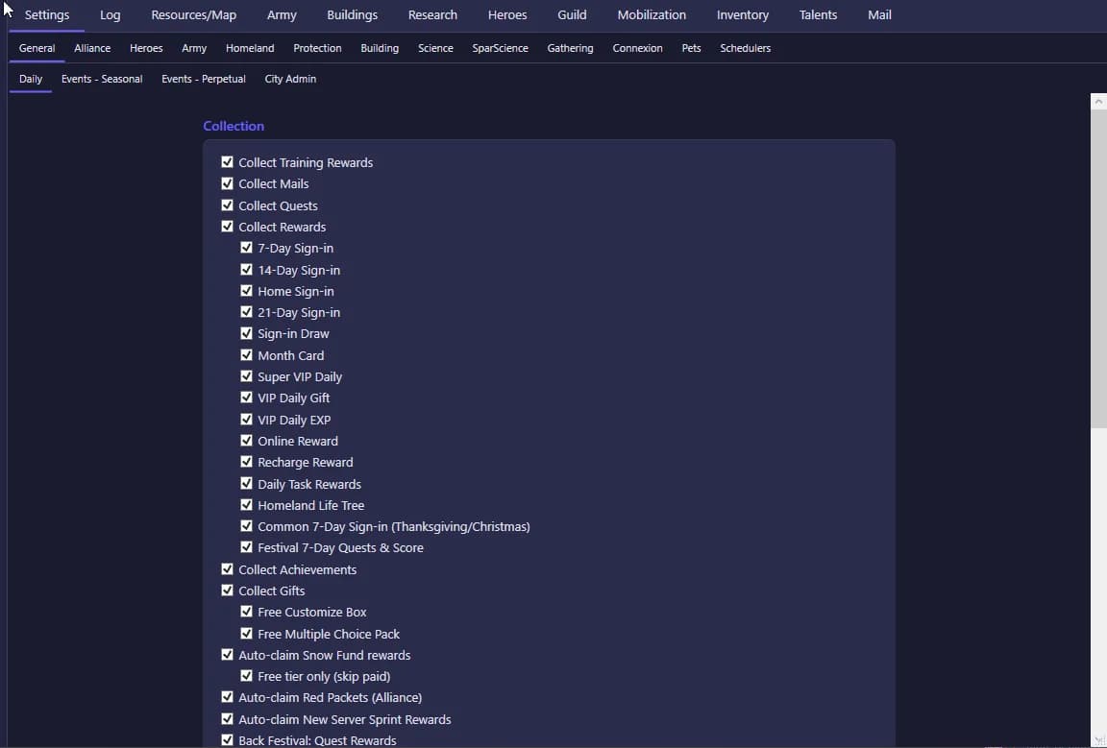Screen dimensions: 1107x748
Task: Open the Guild tab
Action: tap(572, 14)
